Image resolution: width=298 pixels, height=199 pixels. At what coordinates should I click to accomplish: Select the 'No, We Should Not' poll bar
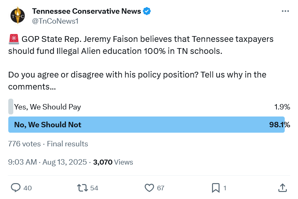(147, 124)
